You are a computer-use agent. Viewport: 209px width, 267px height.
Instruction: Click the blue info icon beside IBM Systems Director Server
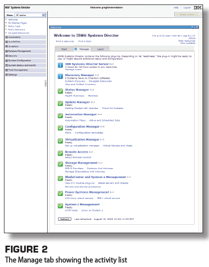coord(61,65)
